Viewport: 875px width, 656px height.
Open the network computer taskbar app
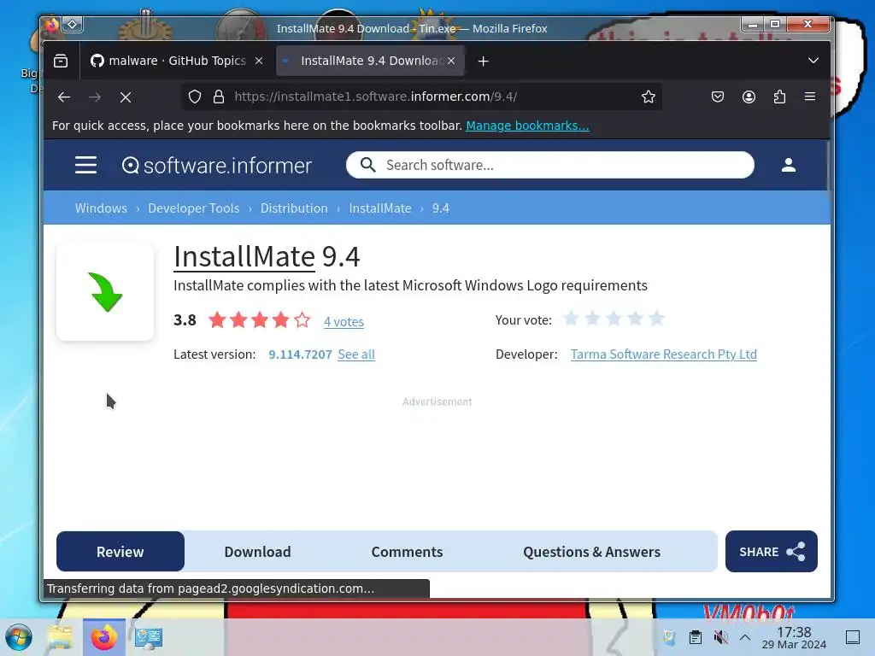click(x=149, y=637)
